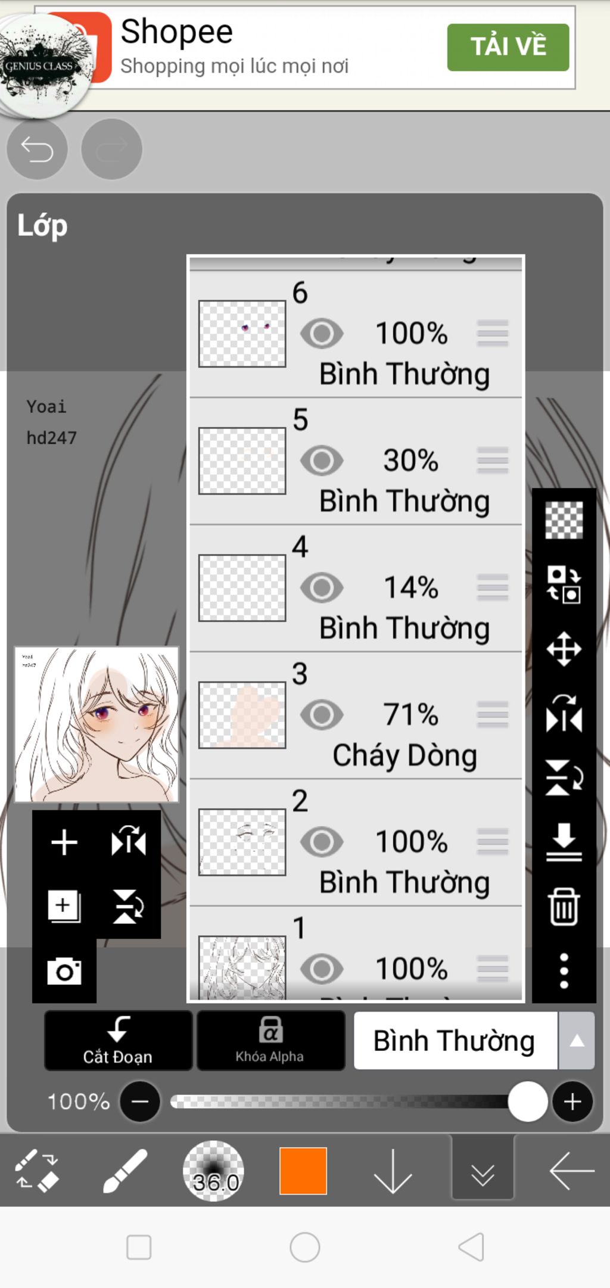This screenshot has width=610, height=1288.
Task: Select layer 4 row in list
Action: (x=356, y=588)
